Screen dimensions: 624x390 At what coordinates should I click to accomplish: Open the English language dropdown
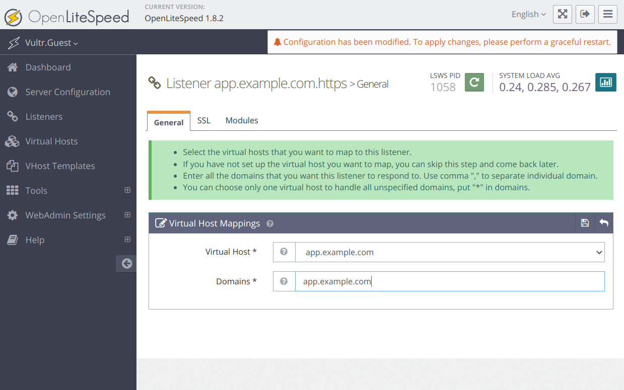(528, 14)
